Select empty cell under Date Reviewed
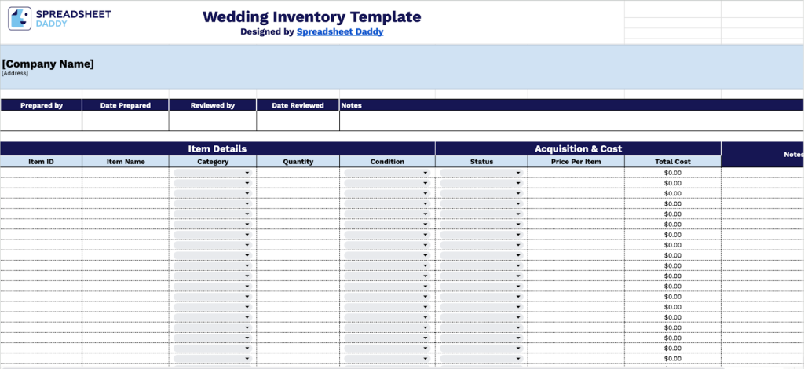Image resolution: width=804 pixels, height=369 pixels. point(298,121)
